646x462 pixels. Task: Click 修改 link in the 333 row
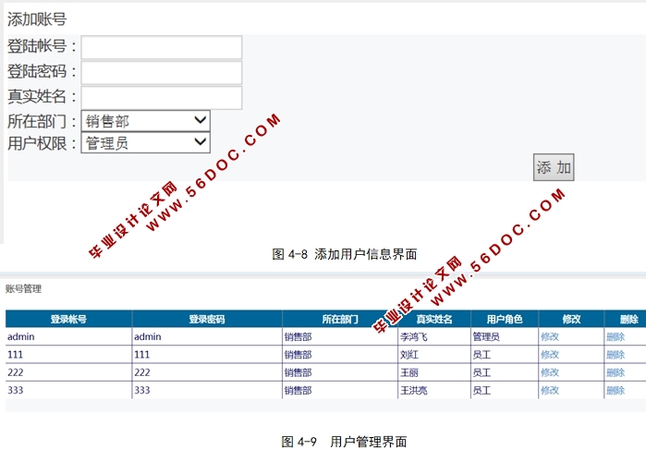pyautogui.click(x=550, y=390)
